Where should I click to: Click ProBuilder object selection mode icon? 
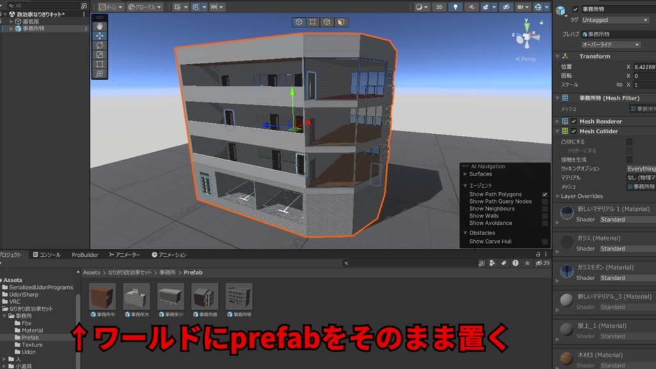pyautogui.click(x=299, y=22)
